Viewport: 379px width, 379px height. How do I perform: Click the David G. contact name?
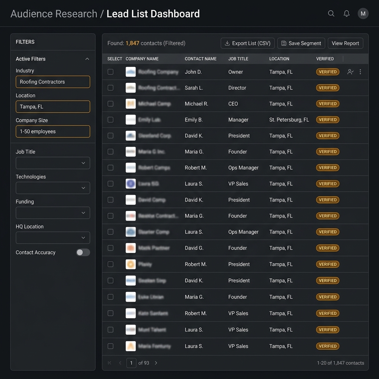click(x=194, y=248)
